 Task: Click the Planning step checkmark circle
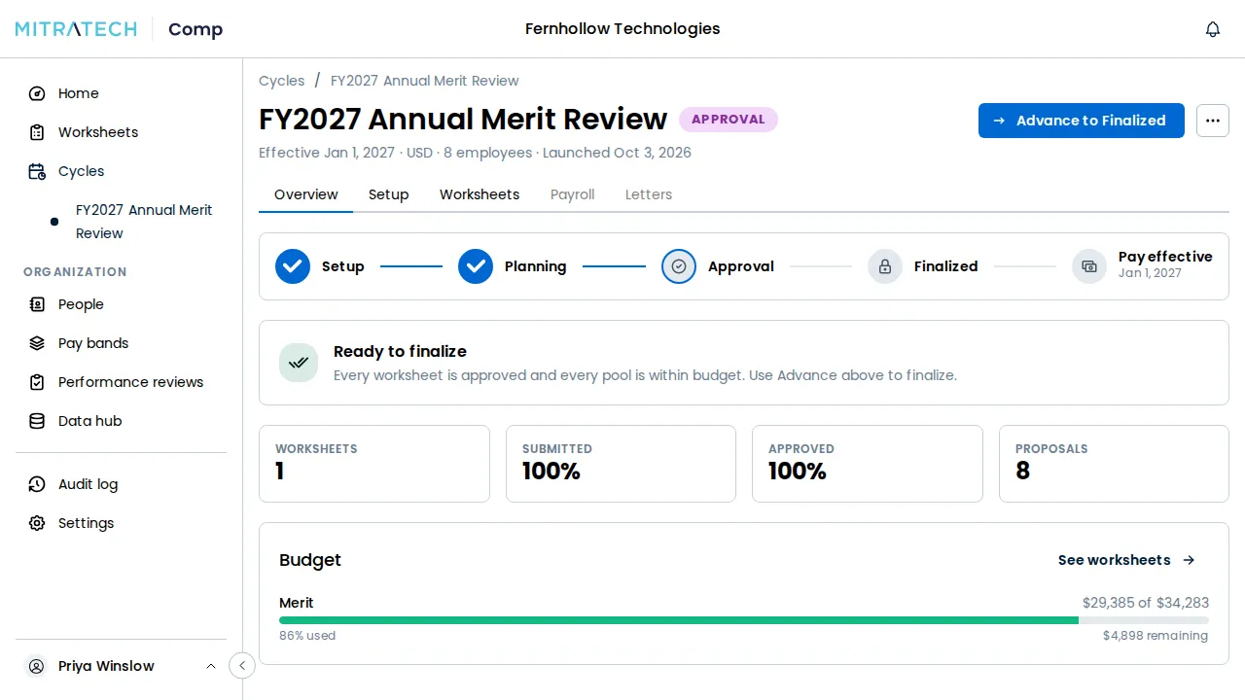click(x=476, y=266)
